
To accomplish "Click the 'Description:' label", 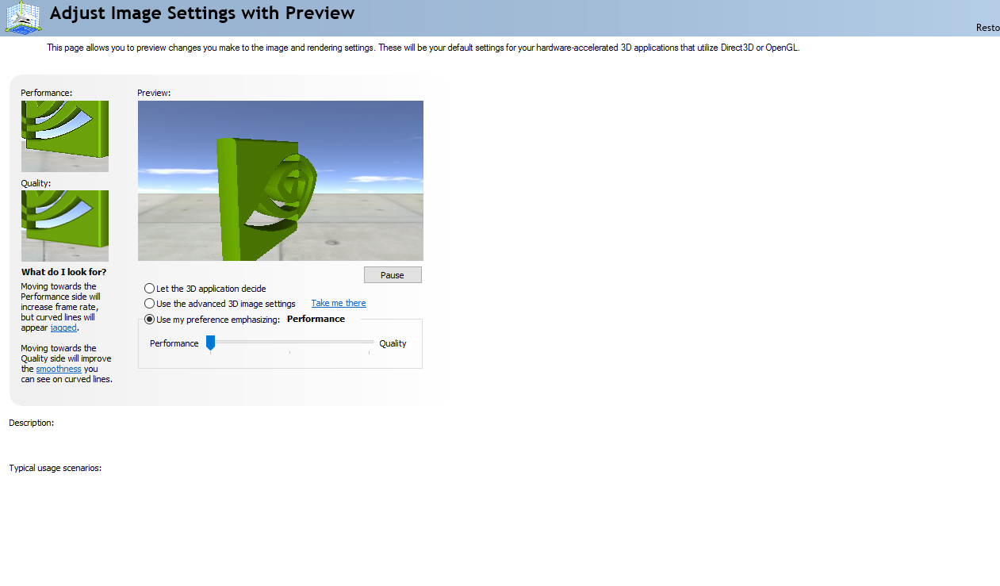I will click(32, 423).
